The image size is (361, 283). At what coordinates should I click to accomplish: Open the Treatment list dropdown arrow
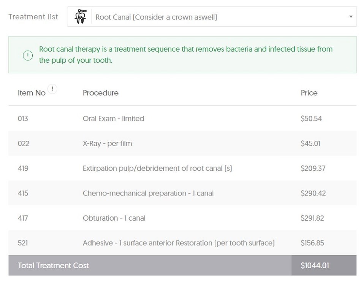tap(351, 17)
